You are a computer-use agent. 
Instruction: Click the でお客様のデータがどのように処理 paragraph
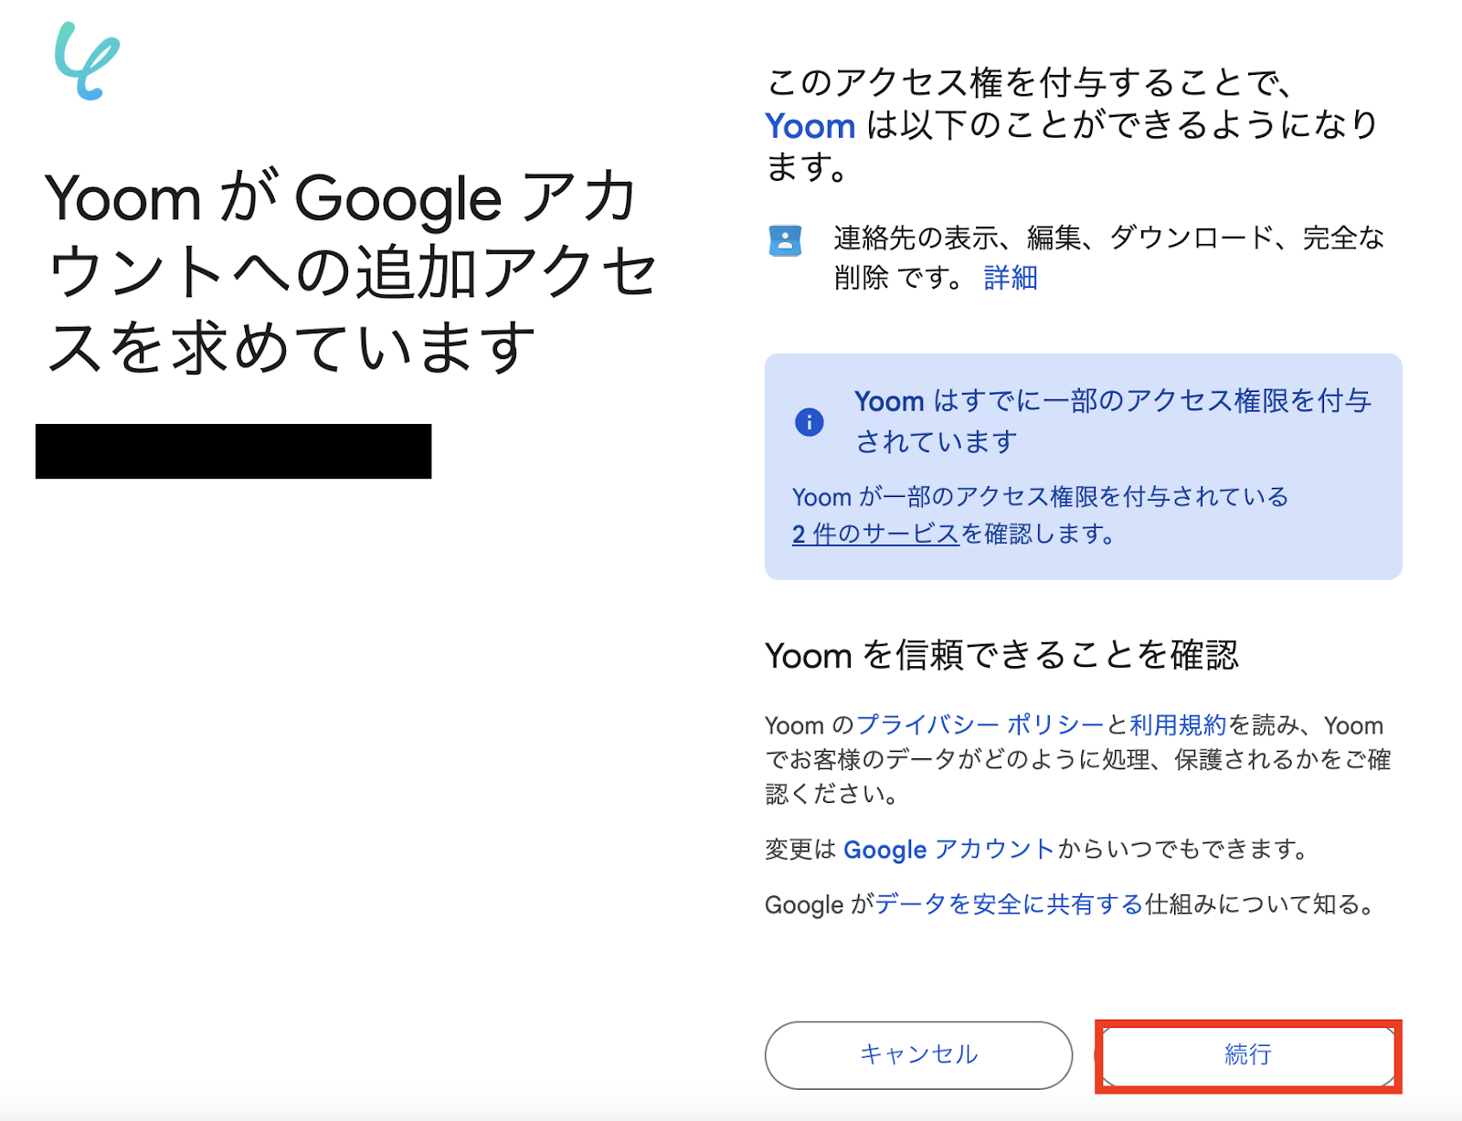click(1077, 760)
